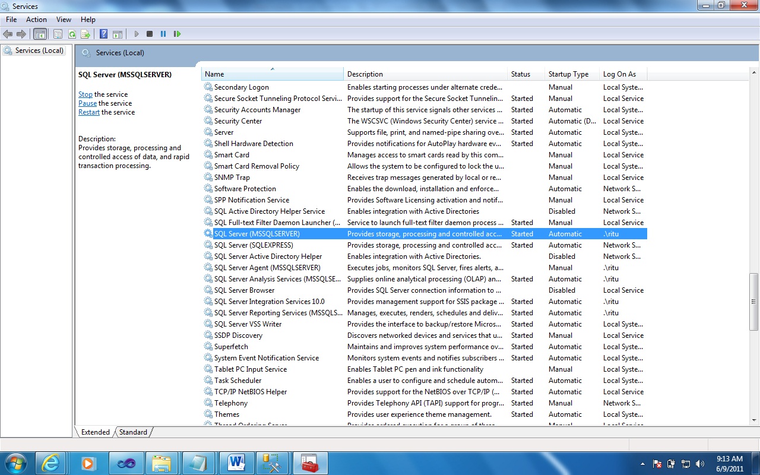Select the TCP/IP NetBIOS Helper service
Image resolution: width=760 pixels, height=475 pixels.
(424, 392)
